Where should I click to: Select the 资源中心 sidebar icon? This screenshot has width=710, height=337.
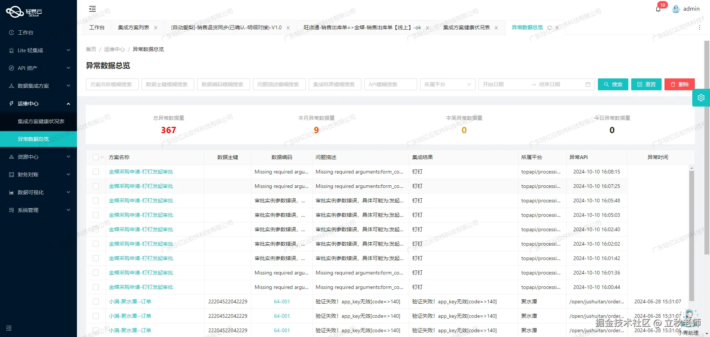(11, 156)
